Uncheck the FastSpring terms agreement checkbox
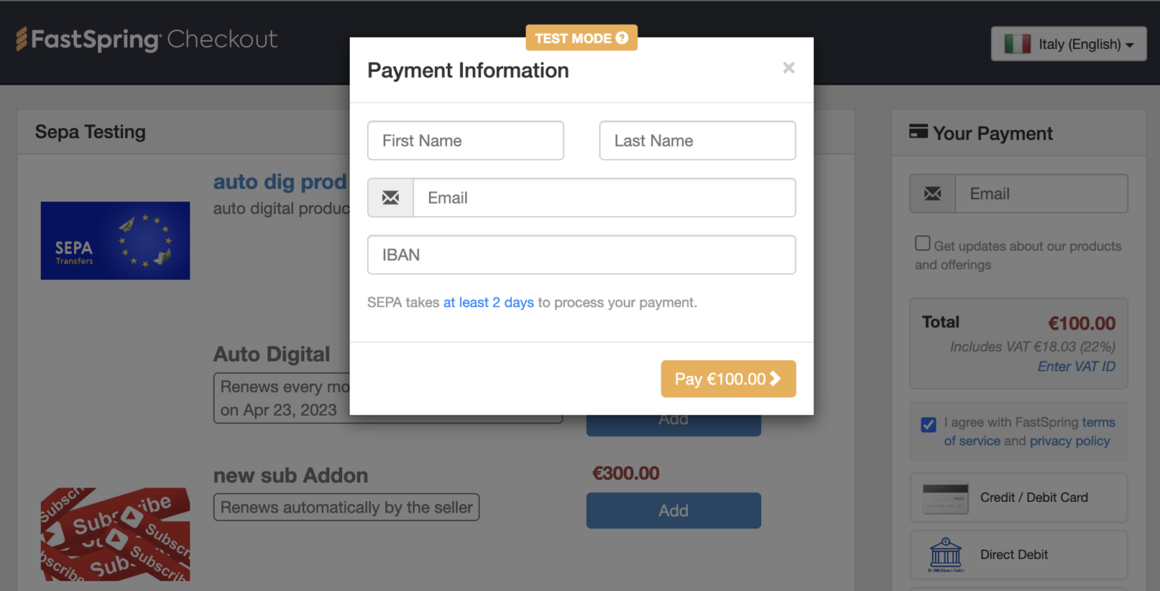Screen dimensions: 1160x591 [x=928, y=425]
